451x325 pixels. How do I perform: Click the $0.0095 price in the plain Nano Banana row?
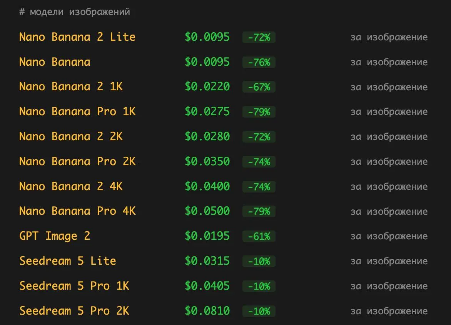[x=207, y=62]
